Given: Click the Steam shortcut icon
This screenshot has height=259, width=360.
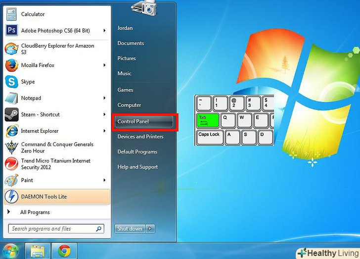Looking at the screenshot, I should [11, 114].
